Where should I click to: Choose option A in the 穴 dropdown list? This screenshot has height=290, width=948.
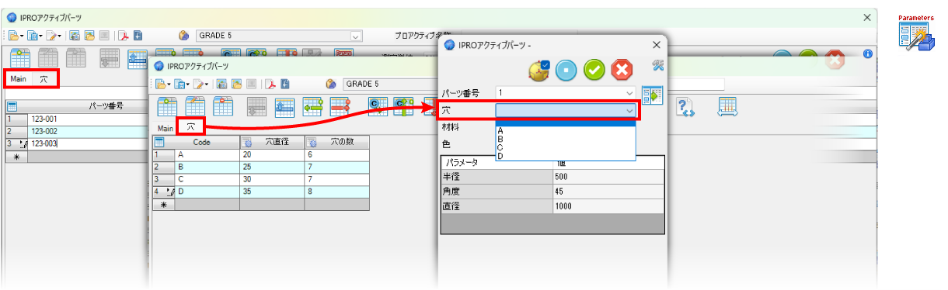[566, 130]
